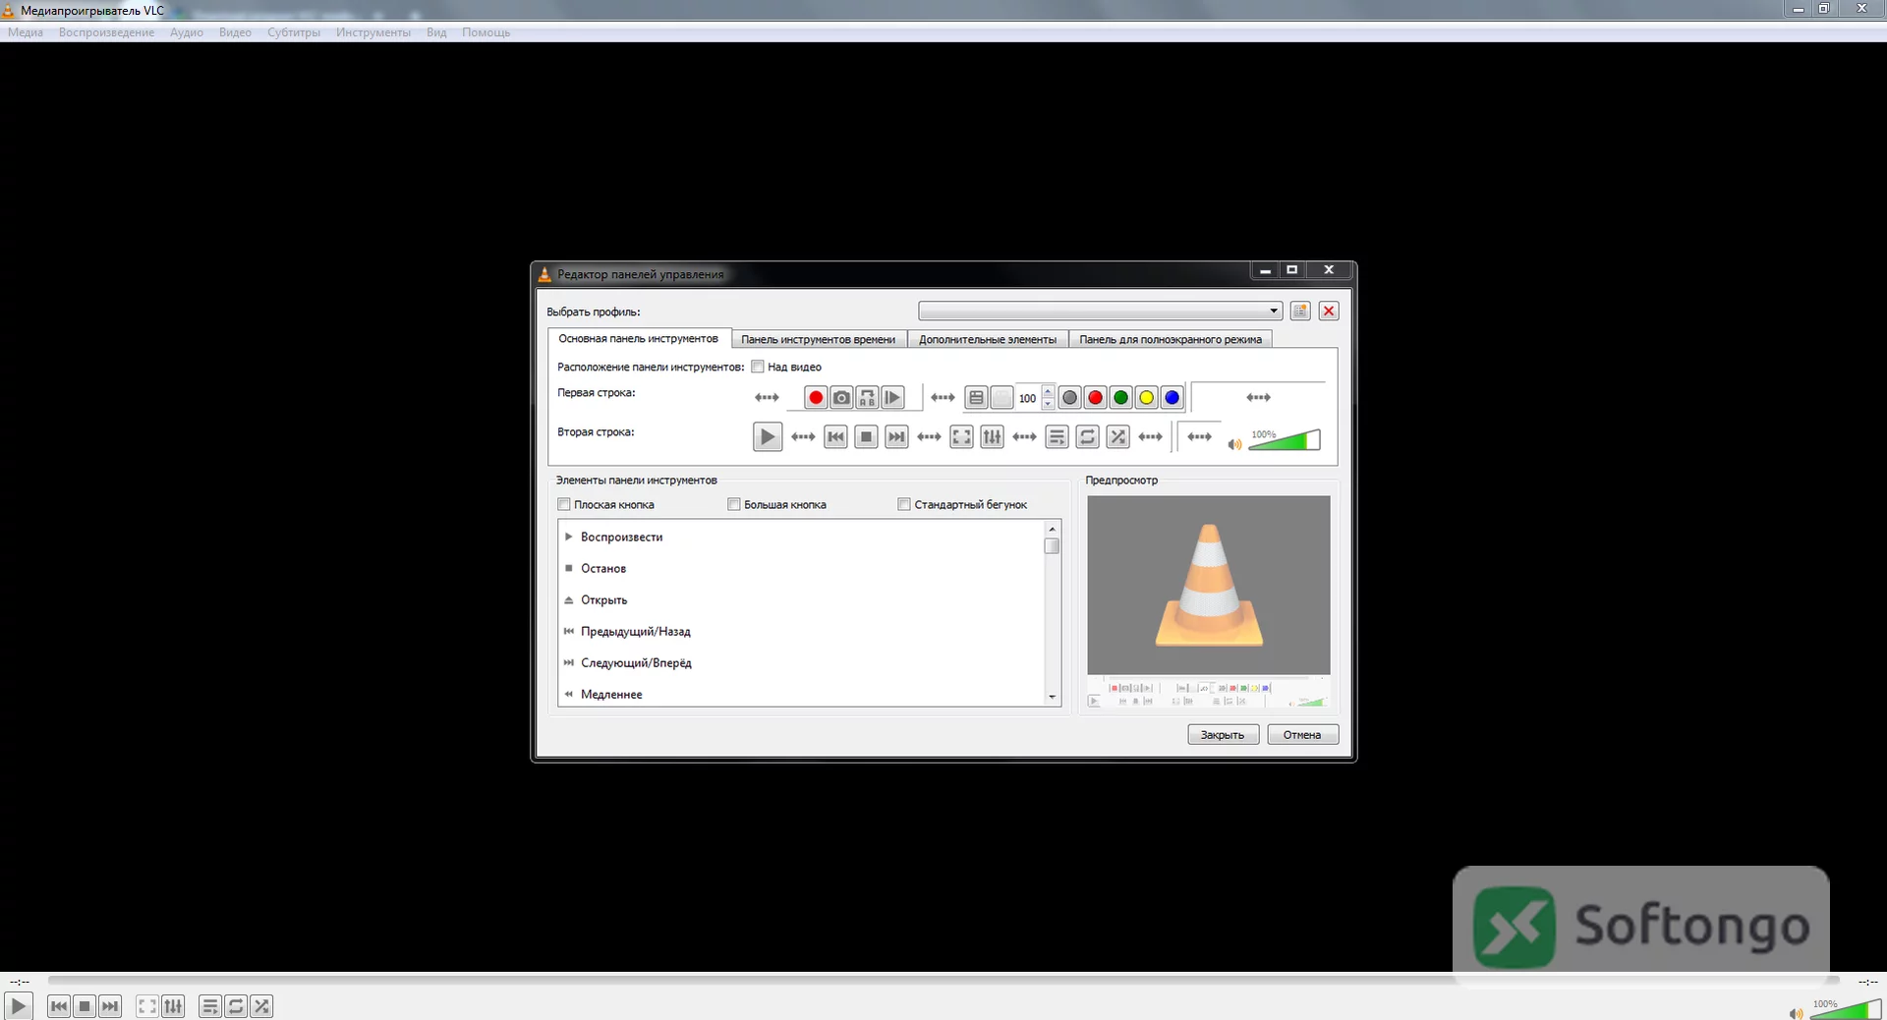Click the yellow teletext color button
This screenshot has height=1020, width=1887.
click(x=1147, y=398)
